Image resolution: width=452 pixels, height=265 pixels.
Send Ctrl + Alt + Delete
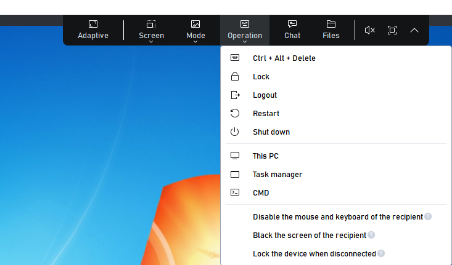click(284, 58)
